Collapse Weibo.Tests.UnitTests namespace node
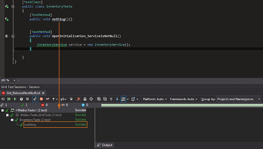The height and width of the screenshot is (149, 263). [7, 115]
